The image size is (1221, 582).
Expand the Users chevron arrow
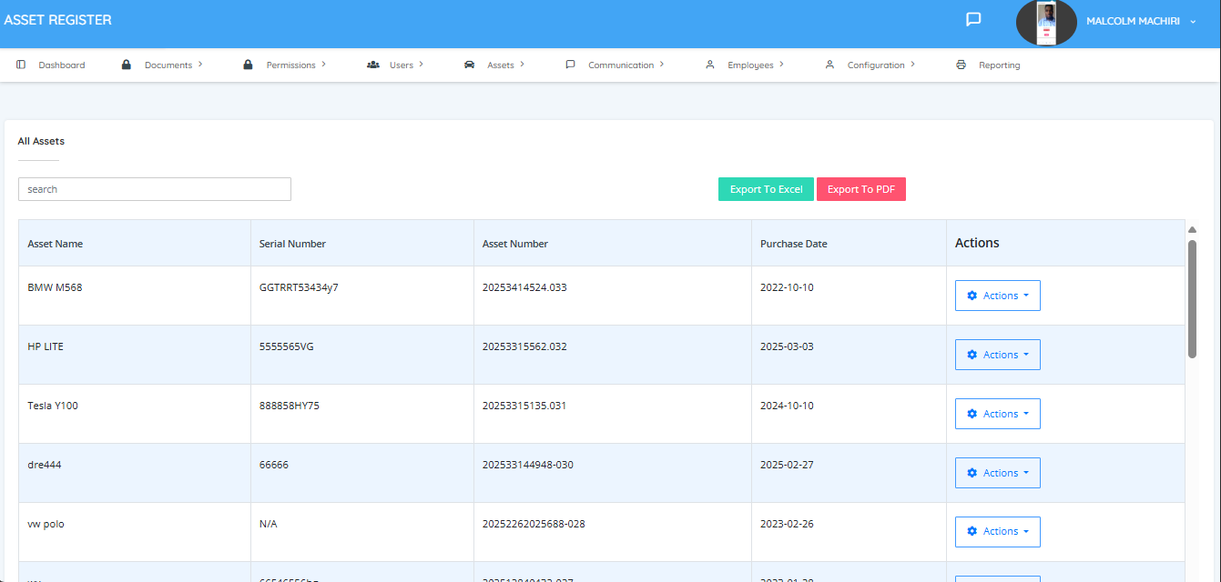[421, 65]
